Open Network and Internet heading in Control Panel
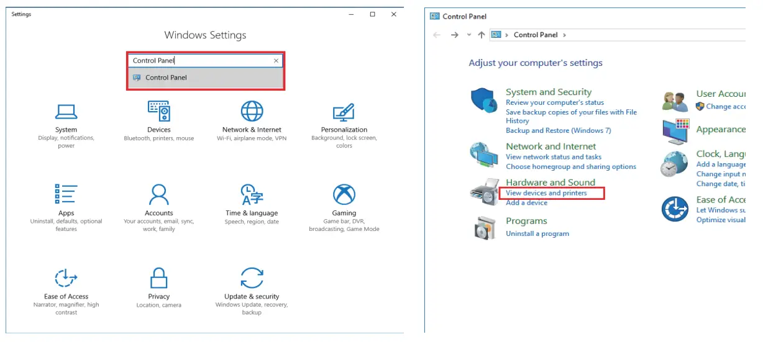Viewport: 763px width, 342px height. [551, 146]
